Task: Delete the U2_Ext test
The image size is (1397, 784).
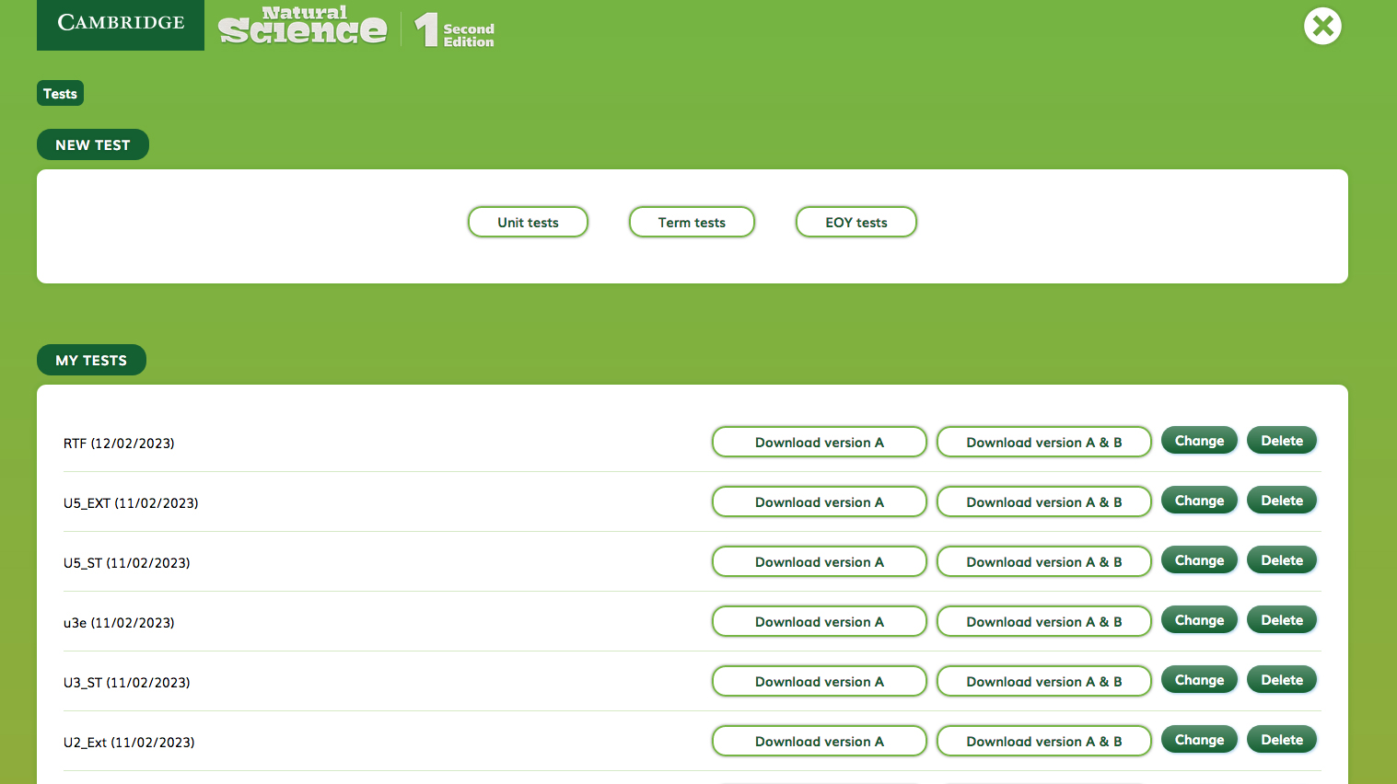Action: pyautogui.click(x=1282, y=740)
